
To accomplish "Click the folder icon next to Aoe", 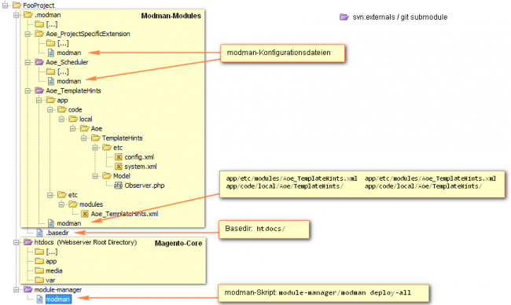I will [84, 128].
